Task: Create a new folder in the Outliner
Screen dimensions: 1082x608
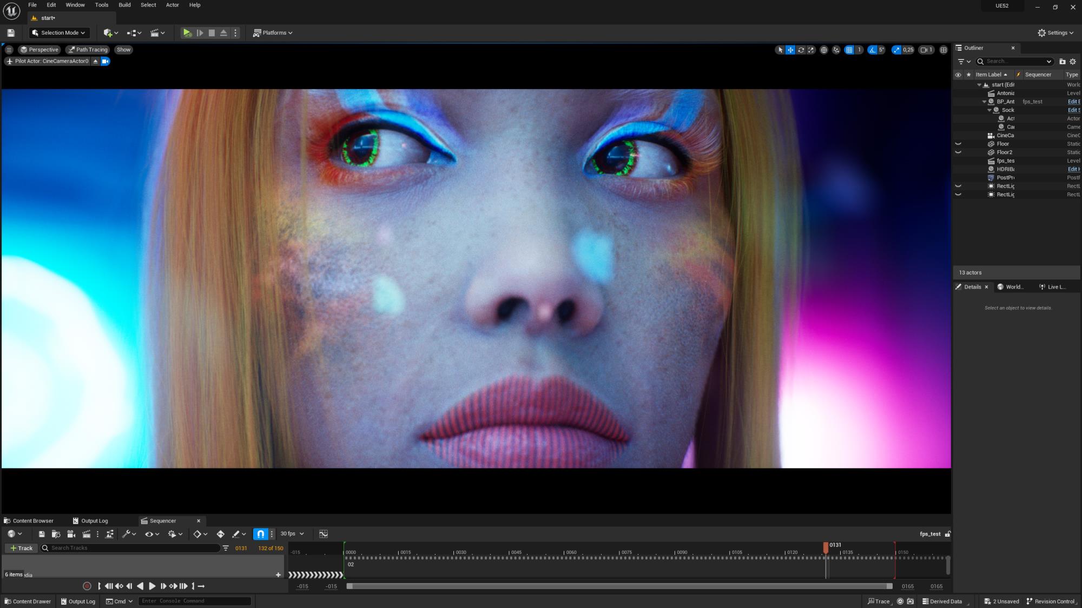Action: (1062, 62)
